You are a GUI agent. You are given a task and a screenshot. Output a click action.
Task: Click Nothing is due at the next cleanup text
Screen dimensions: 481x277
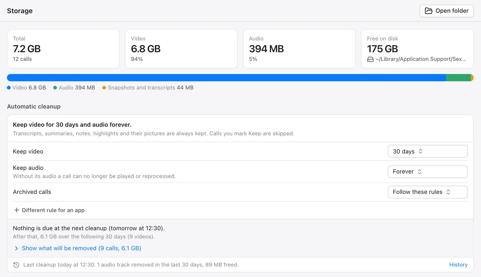point(89,228)
